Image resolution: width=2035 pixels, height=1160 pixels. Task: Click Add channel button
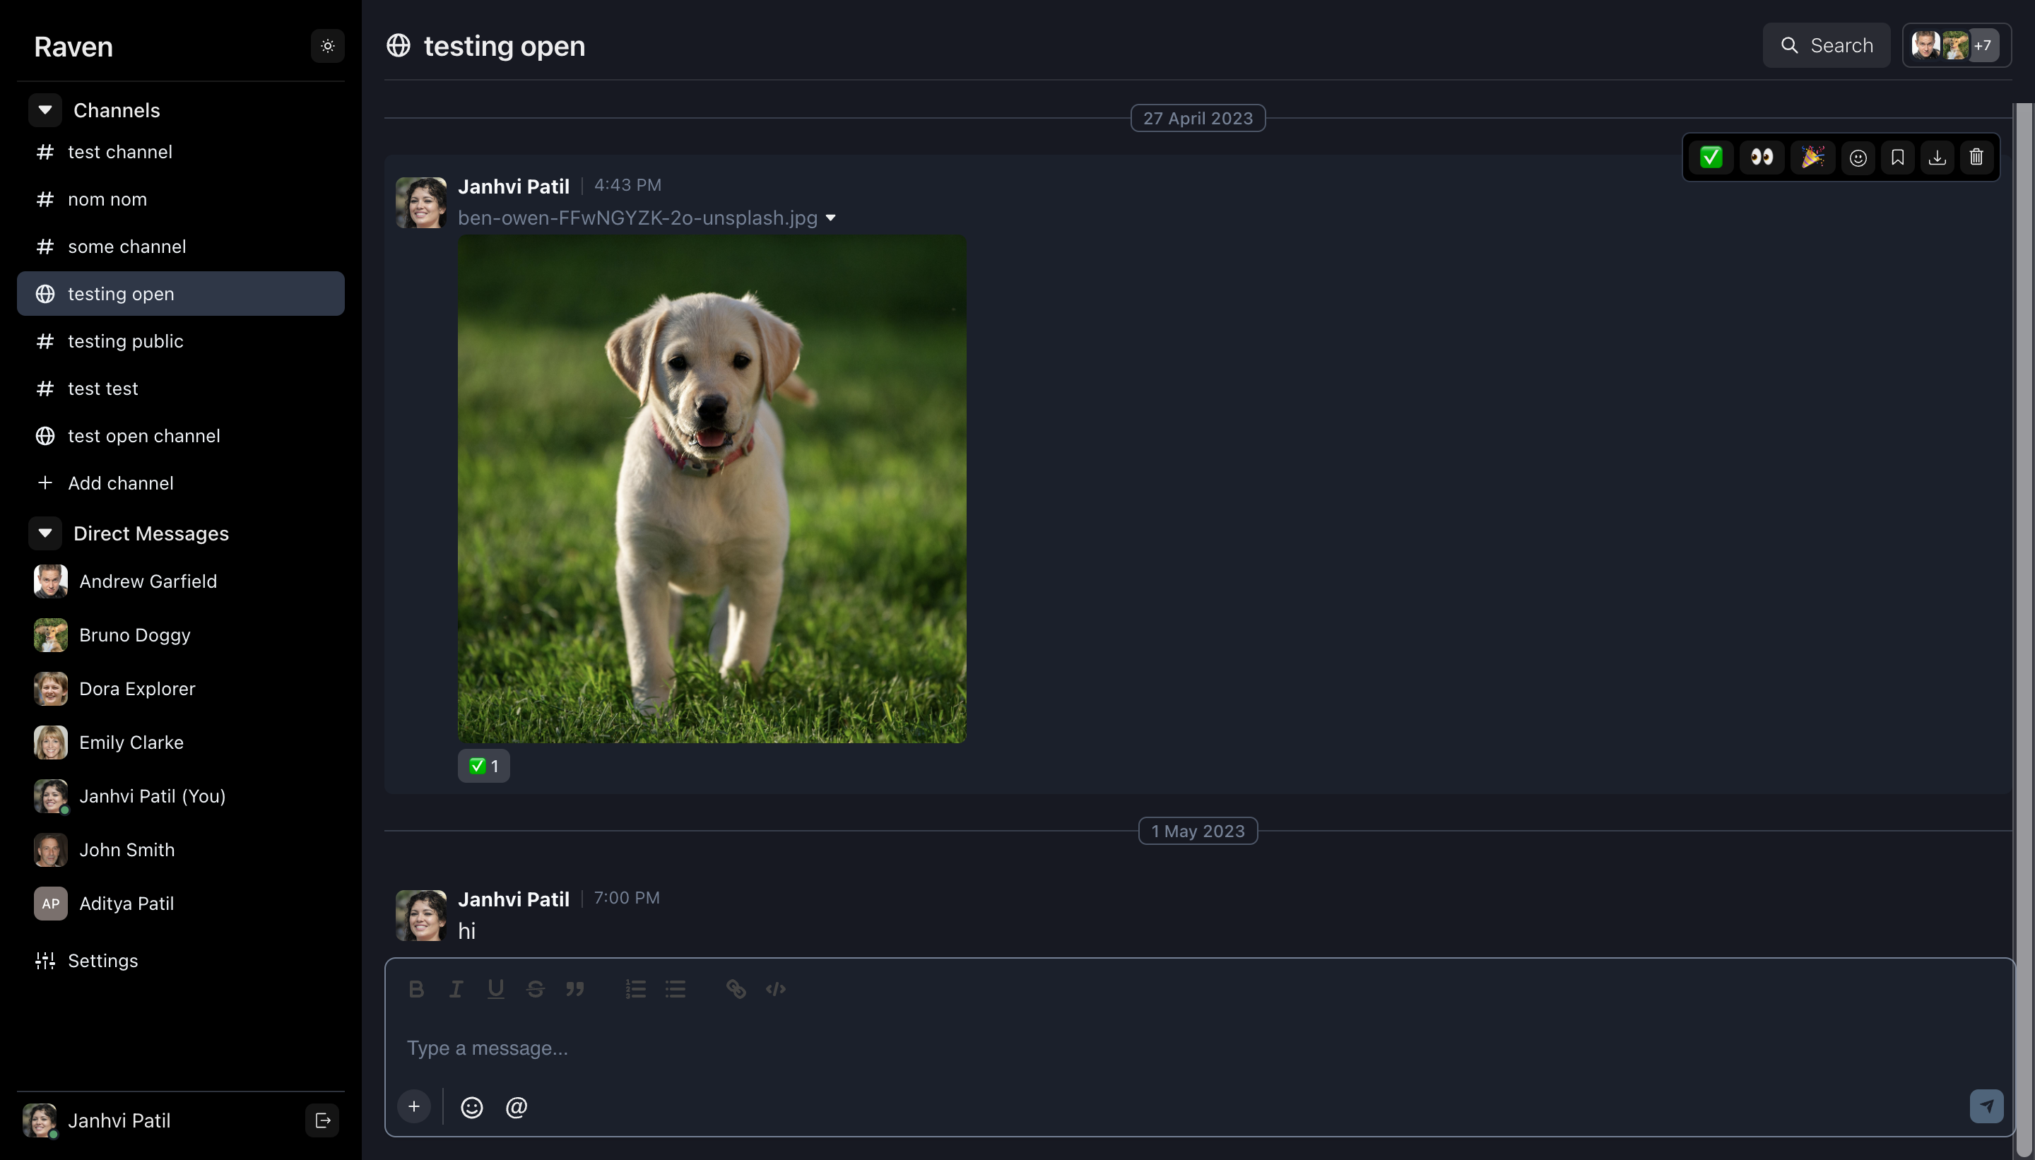[120, 483]
